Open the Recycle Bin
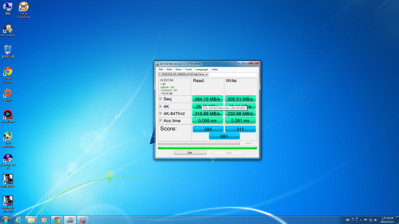The height and width of the screenshot is (224, 399). [8, 51]
